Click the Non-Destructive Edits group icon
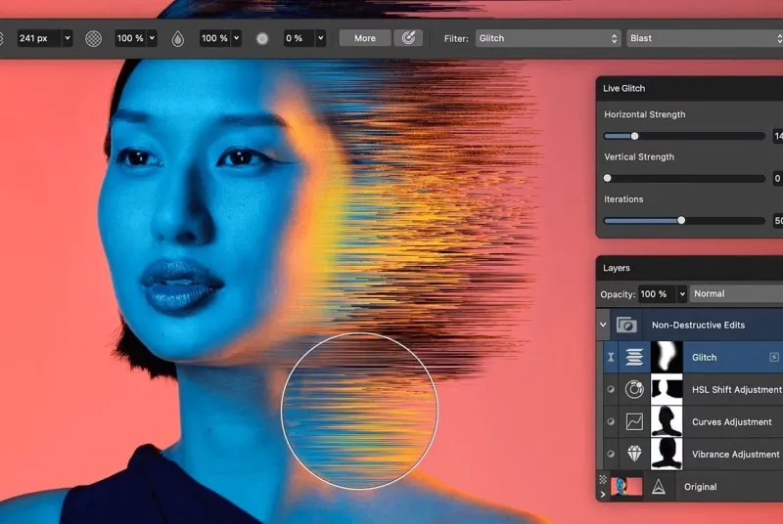The height and width of the screenshot is (524, 783). coord(626,326)
